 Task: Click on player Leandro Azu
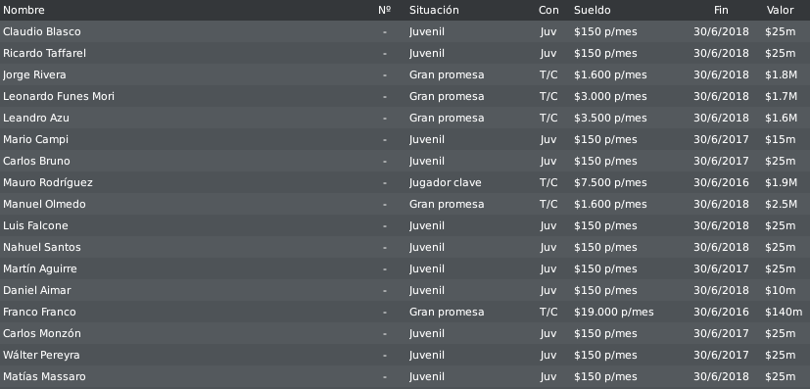(36, 119)
